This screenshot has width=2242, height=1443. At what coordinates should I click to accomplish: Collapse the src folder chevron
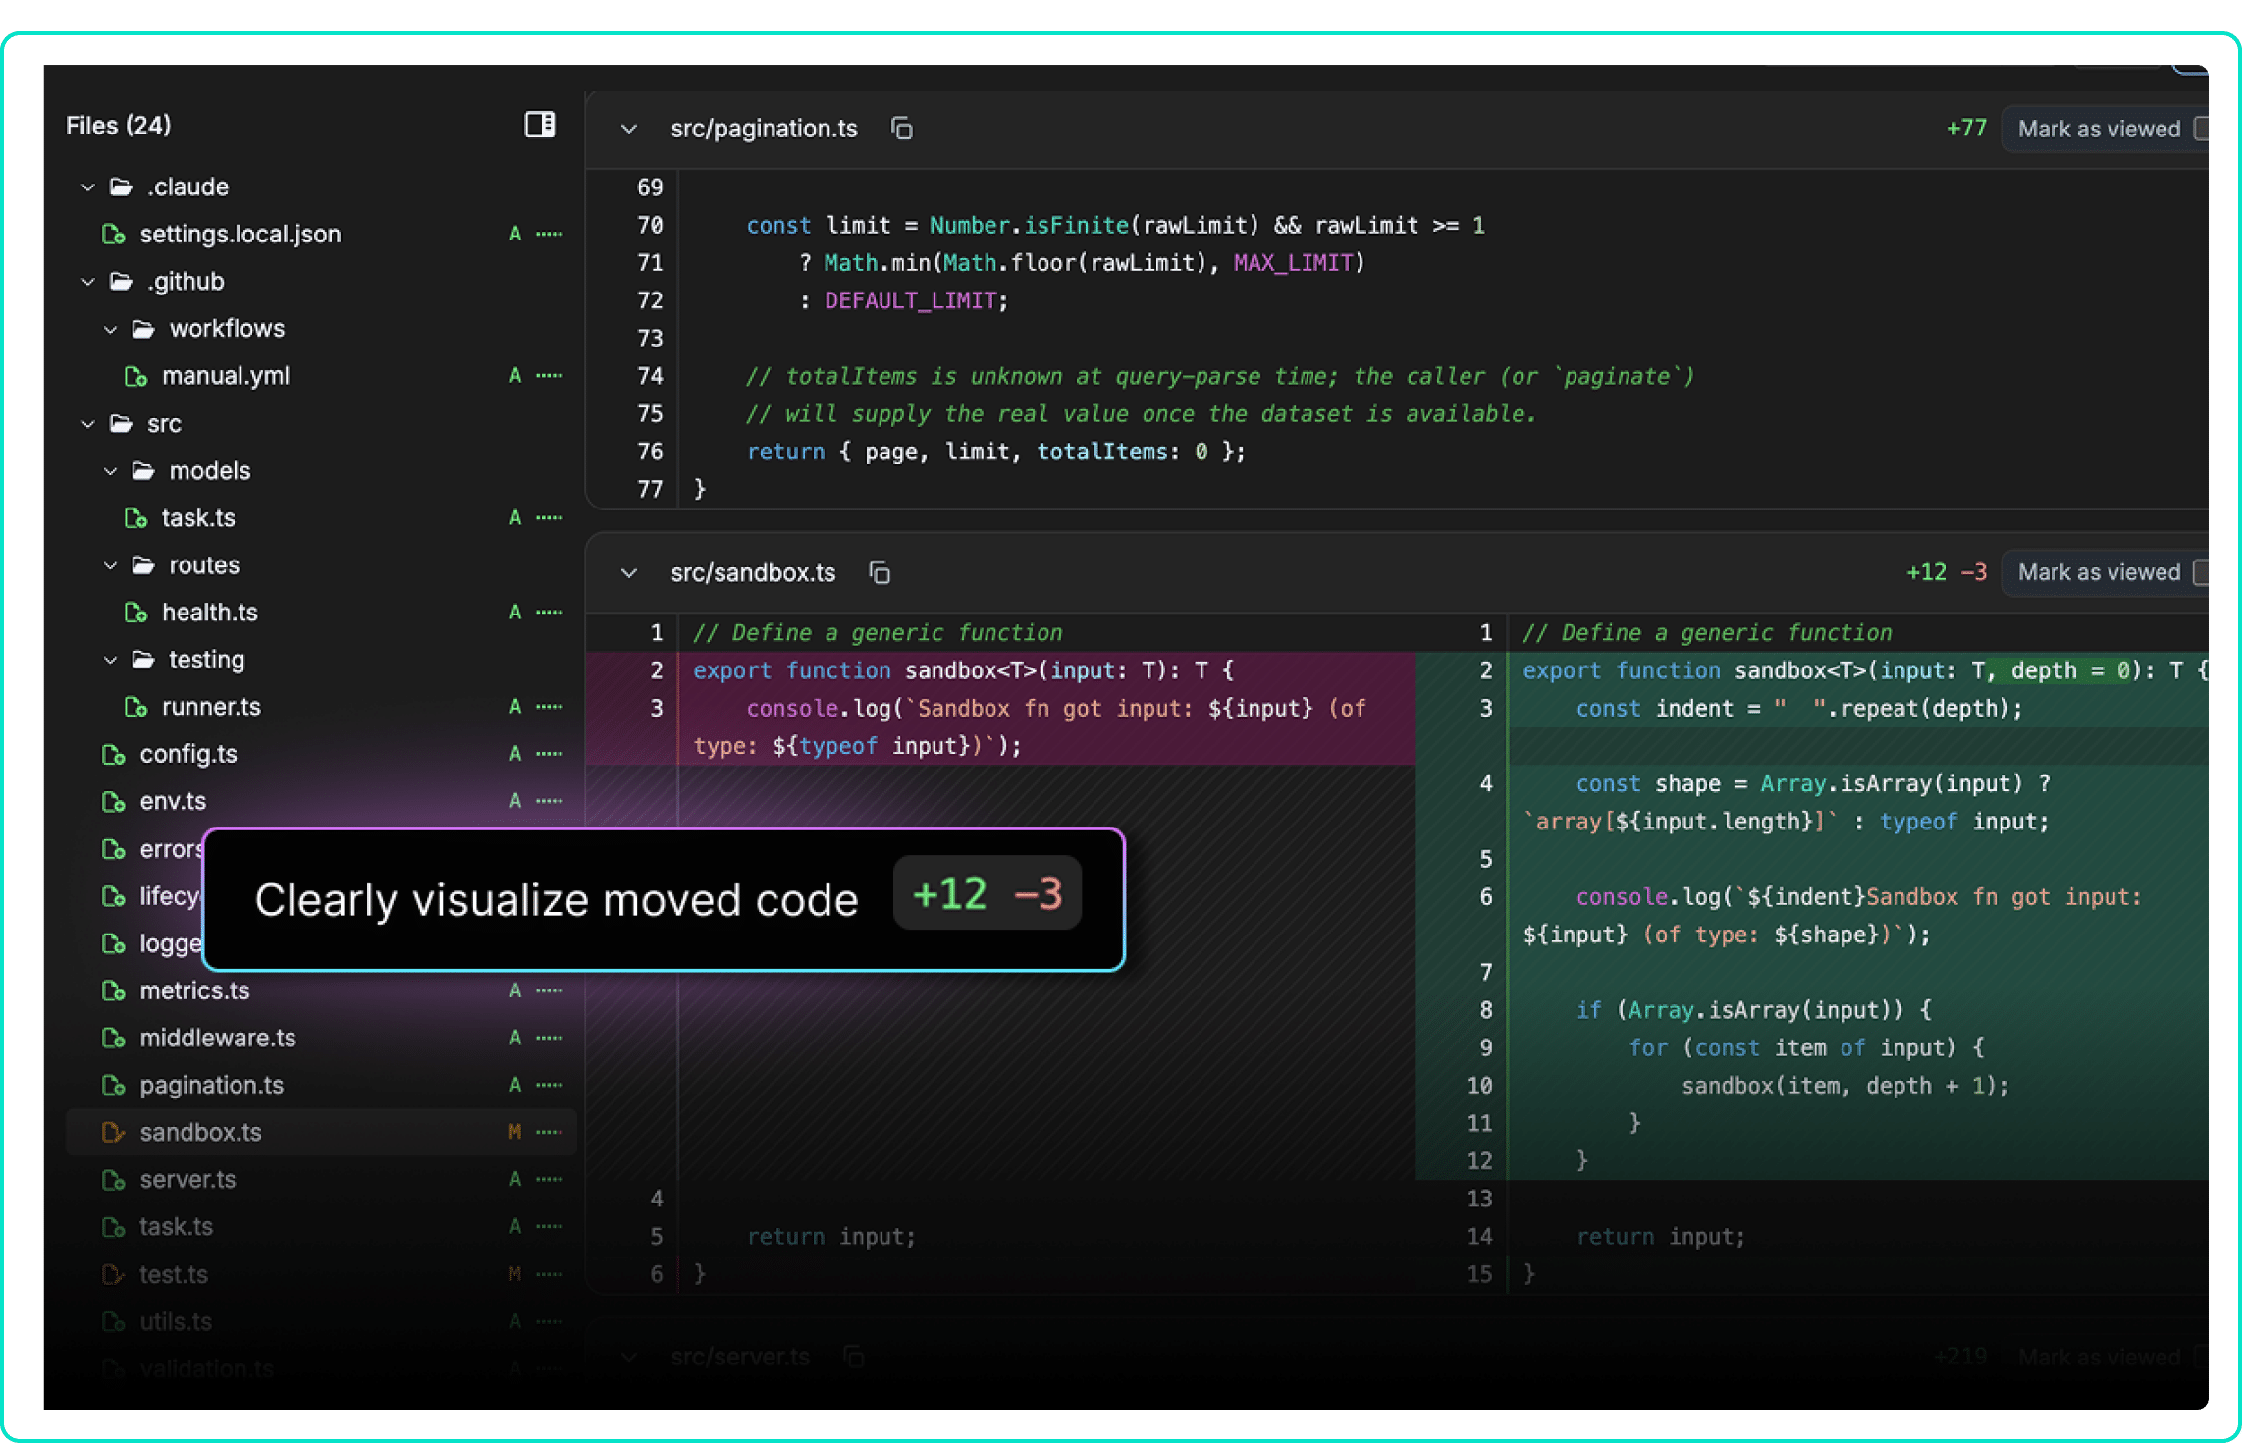click(x=88, y=424)
